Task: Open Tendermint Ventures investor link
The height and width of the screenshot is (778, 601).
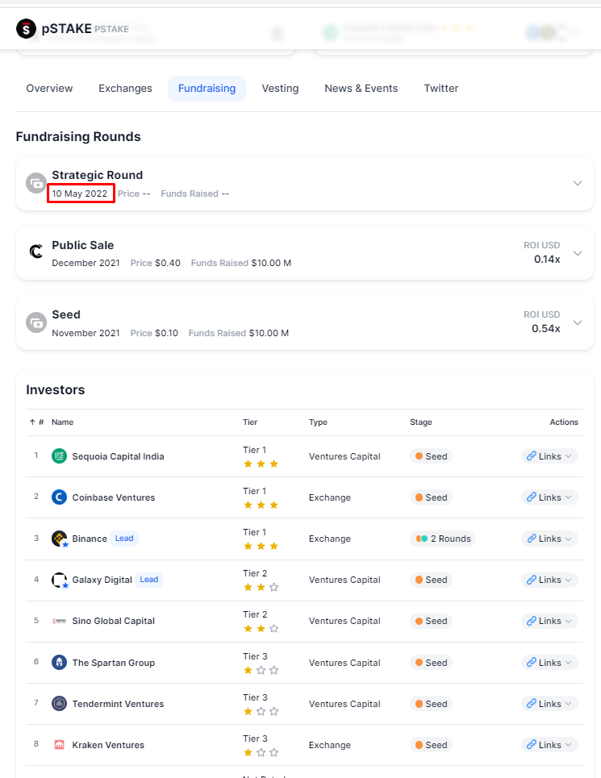Action: [118, 704]
